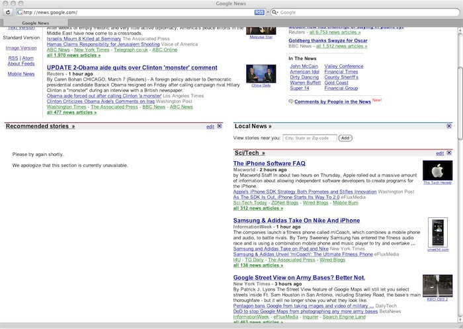Edit the Recommended stories section

(x=210, y=126)
